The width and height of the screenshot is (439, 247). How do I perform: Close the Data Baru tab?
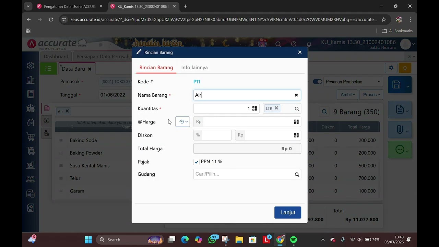[x=90, y=69]
